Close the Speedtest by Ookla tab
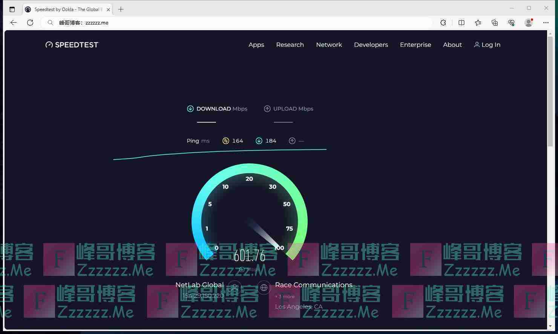Screen dimensions: 558x334 [x=108, y=9]
